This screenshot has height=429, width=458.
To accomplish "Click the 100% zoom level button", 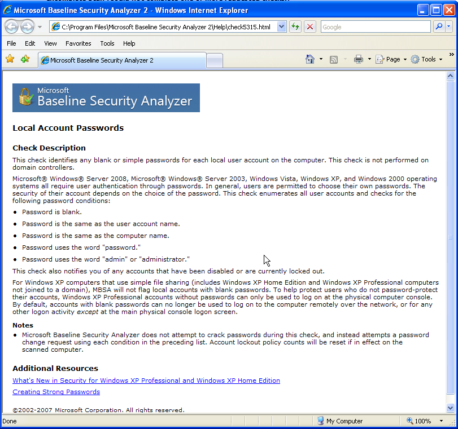I will tap(419, 421).
